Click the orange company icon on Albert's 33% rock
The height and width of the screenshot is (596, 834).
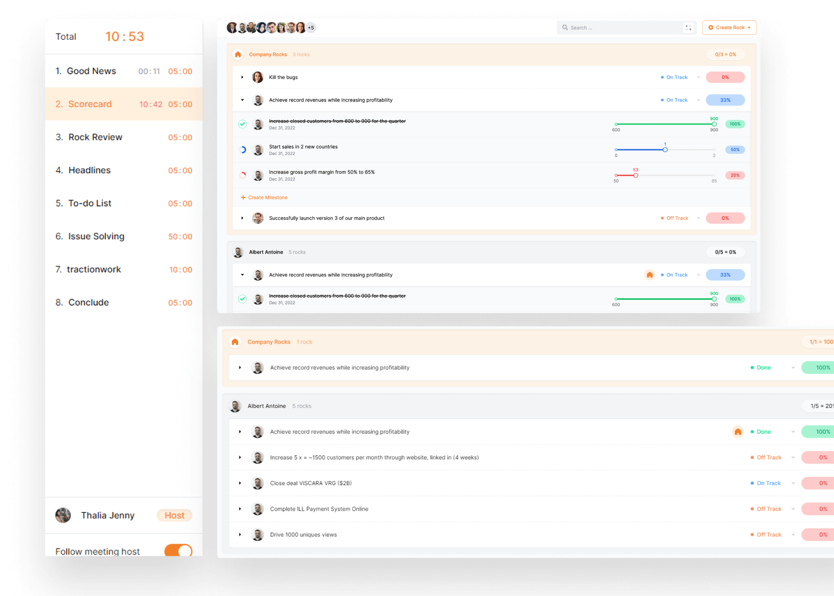click(x=649, y=275)
